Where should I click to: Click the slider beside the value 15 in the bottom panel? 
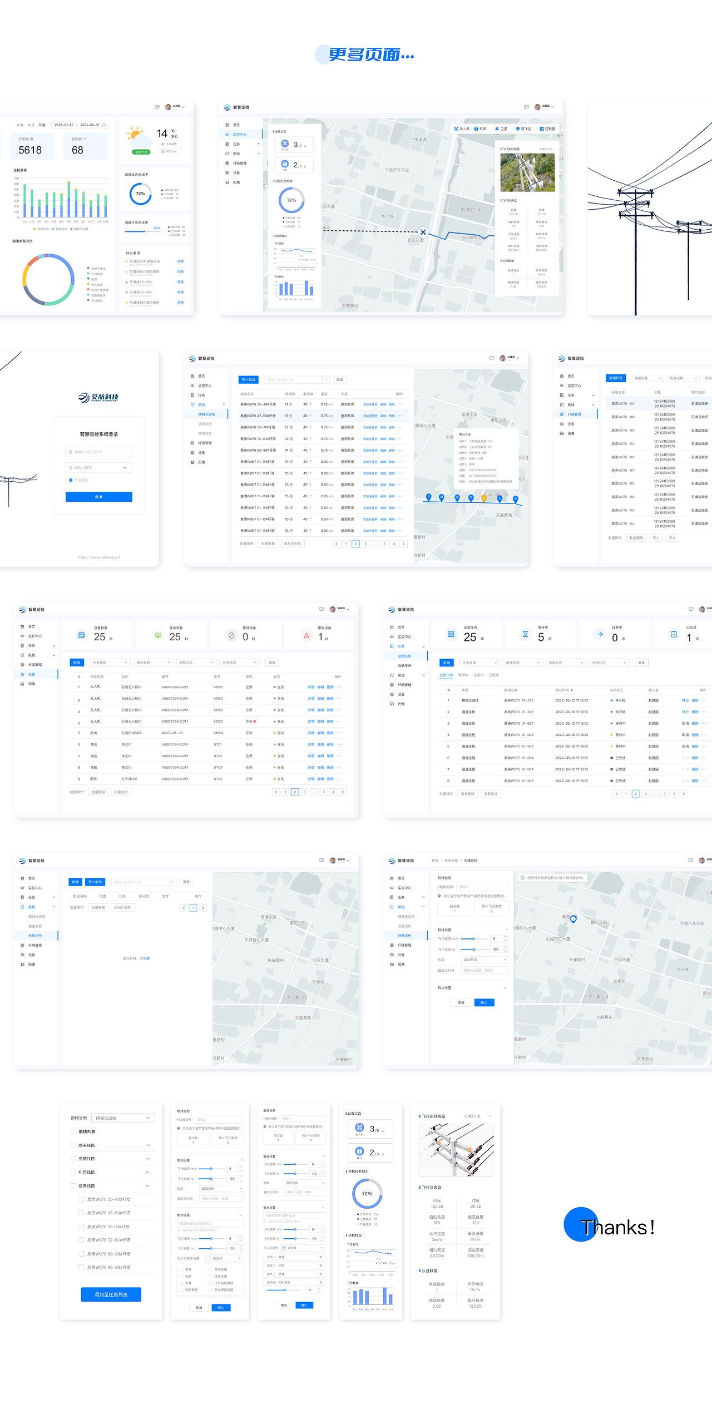pos(284,1289)
